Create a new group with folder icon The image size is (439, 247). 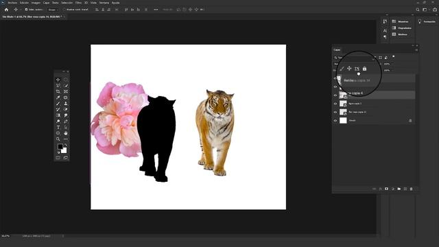click(399, 189)
